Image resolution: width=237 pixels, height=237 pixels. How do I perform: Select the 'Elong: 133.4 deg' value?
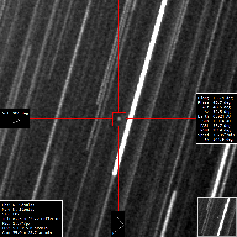[x=215, y=98]
